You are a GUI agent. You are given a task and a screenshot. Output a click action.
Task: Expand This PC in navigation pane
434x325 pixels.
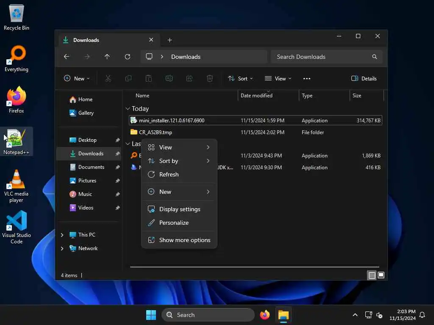coord(62,235)
